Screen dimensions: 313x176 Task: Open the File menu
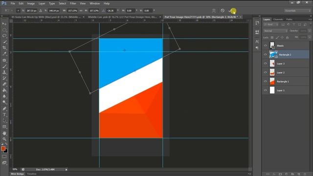click(13, 3)
